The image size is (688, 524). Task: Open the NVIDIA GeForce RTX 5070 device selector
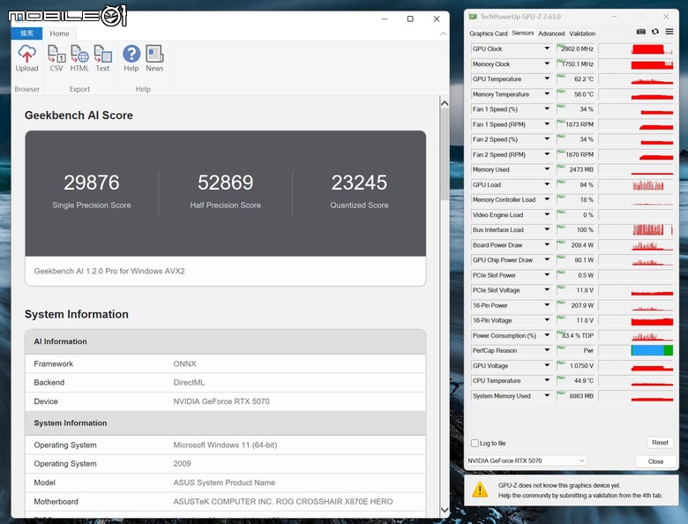[527, 460]
